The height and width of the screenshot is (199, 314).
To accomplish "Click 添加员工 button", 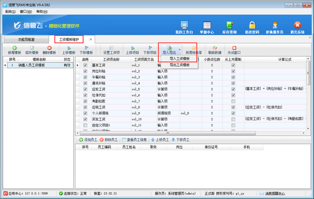I will 88,139.
